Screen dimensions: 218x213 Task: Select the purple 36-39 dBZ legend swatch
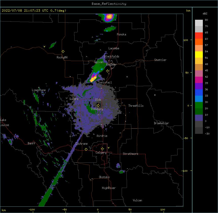click(x=199, y=86)
